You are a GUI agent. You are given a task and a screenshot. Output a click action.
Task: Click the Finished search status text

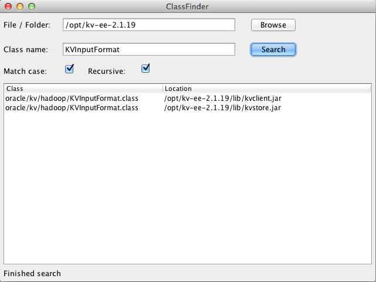pyautogui.click(x=32, y=273)
